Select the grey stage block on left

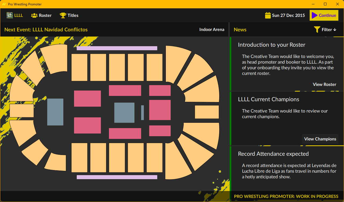pos(55,112)
